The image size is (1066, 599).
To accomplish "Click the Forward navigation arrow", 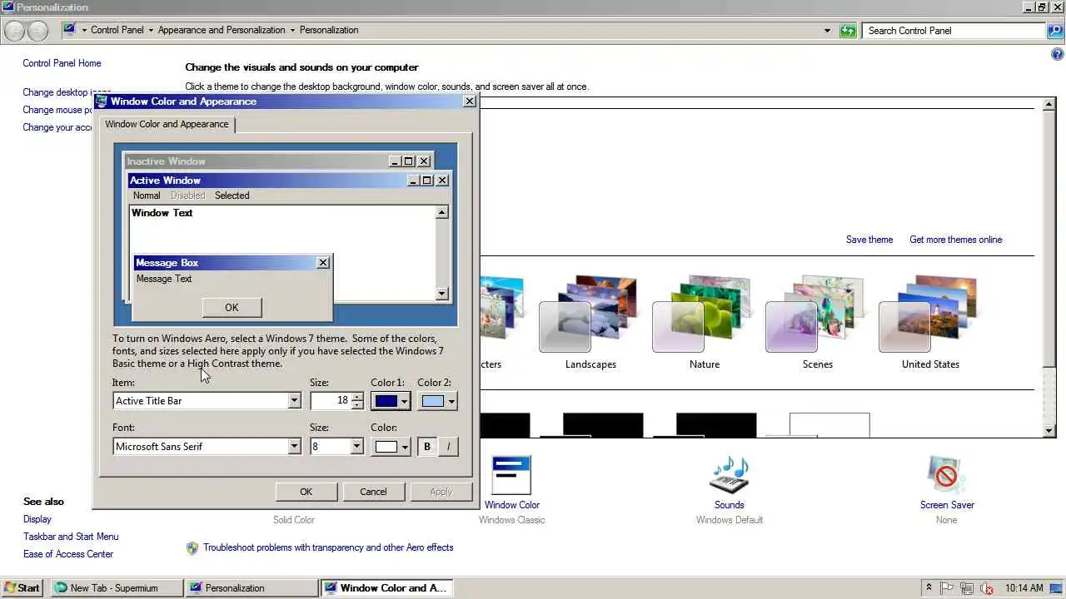I will [x=38, y=31].
